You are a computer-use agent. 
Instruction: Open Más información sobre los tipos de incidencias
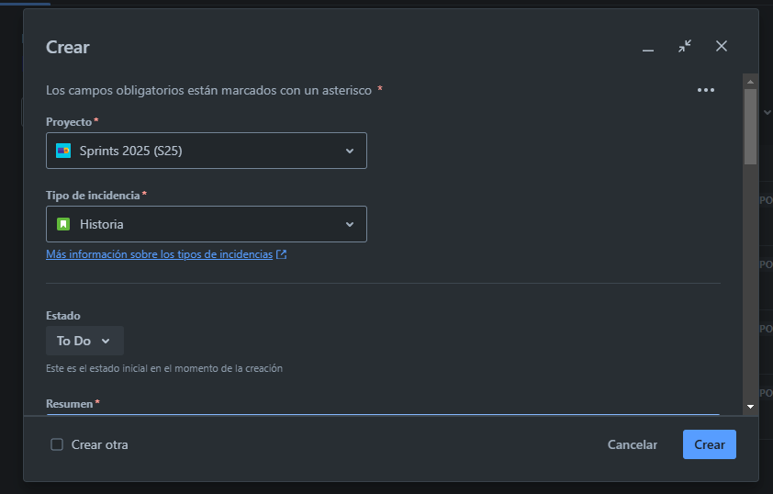click(159, 254)
